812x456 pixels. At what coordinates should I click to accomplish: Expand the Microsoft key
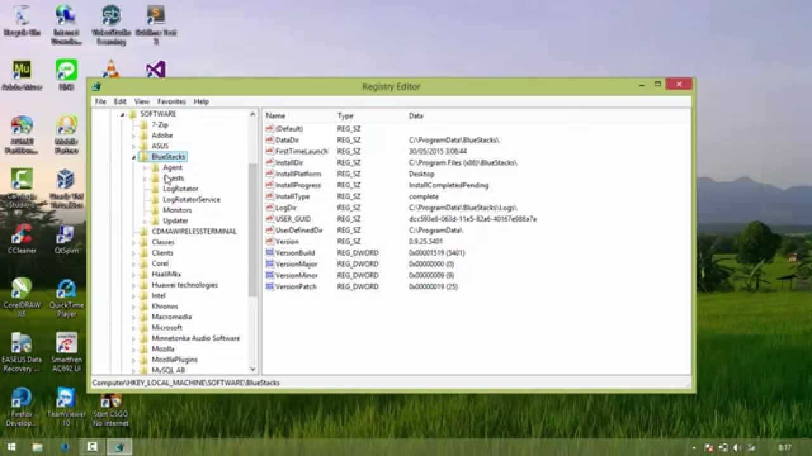(133, 328)
